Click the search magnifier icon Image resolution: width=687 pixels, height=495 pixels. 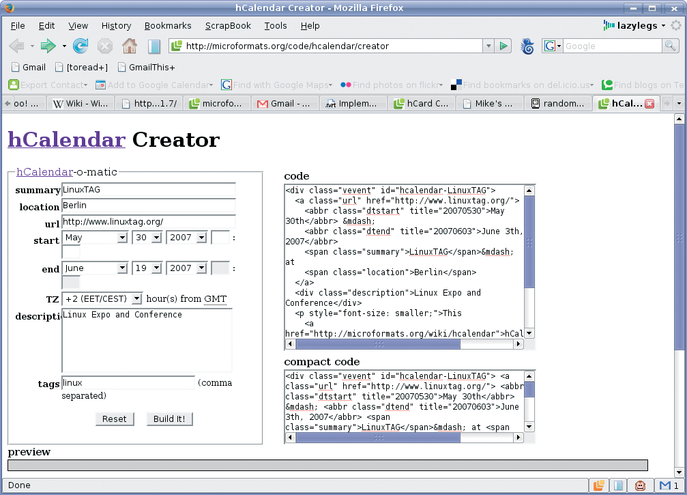(x=670, y=46)
